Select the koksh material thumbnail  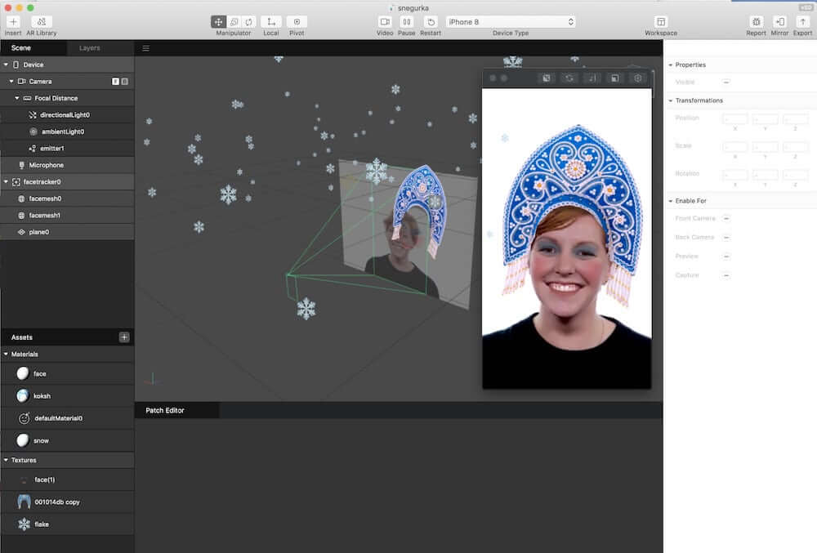coord(23,395)
